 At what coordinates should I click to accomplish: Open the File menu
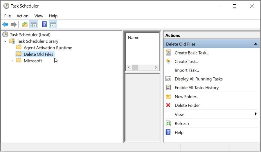point(8,16)
